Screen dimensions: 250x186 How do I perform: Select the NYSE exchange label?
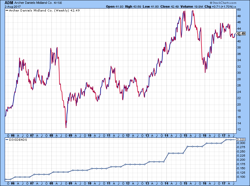point(58,3)
